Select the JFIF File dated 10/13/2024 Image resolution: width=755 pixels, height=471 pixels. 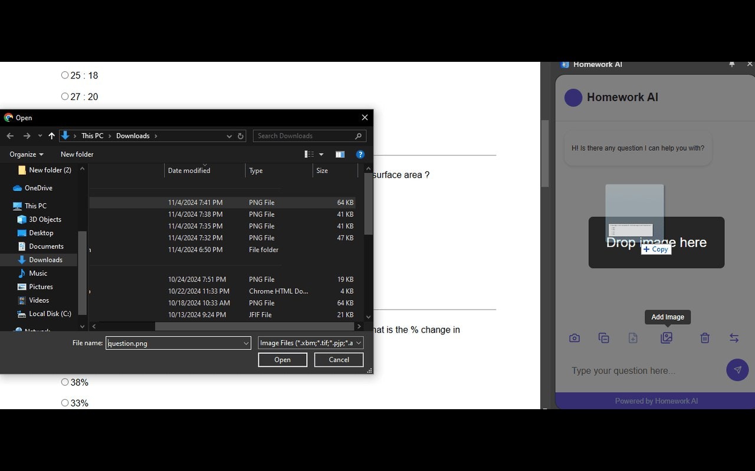[222, 315]
